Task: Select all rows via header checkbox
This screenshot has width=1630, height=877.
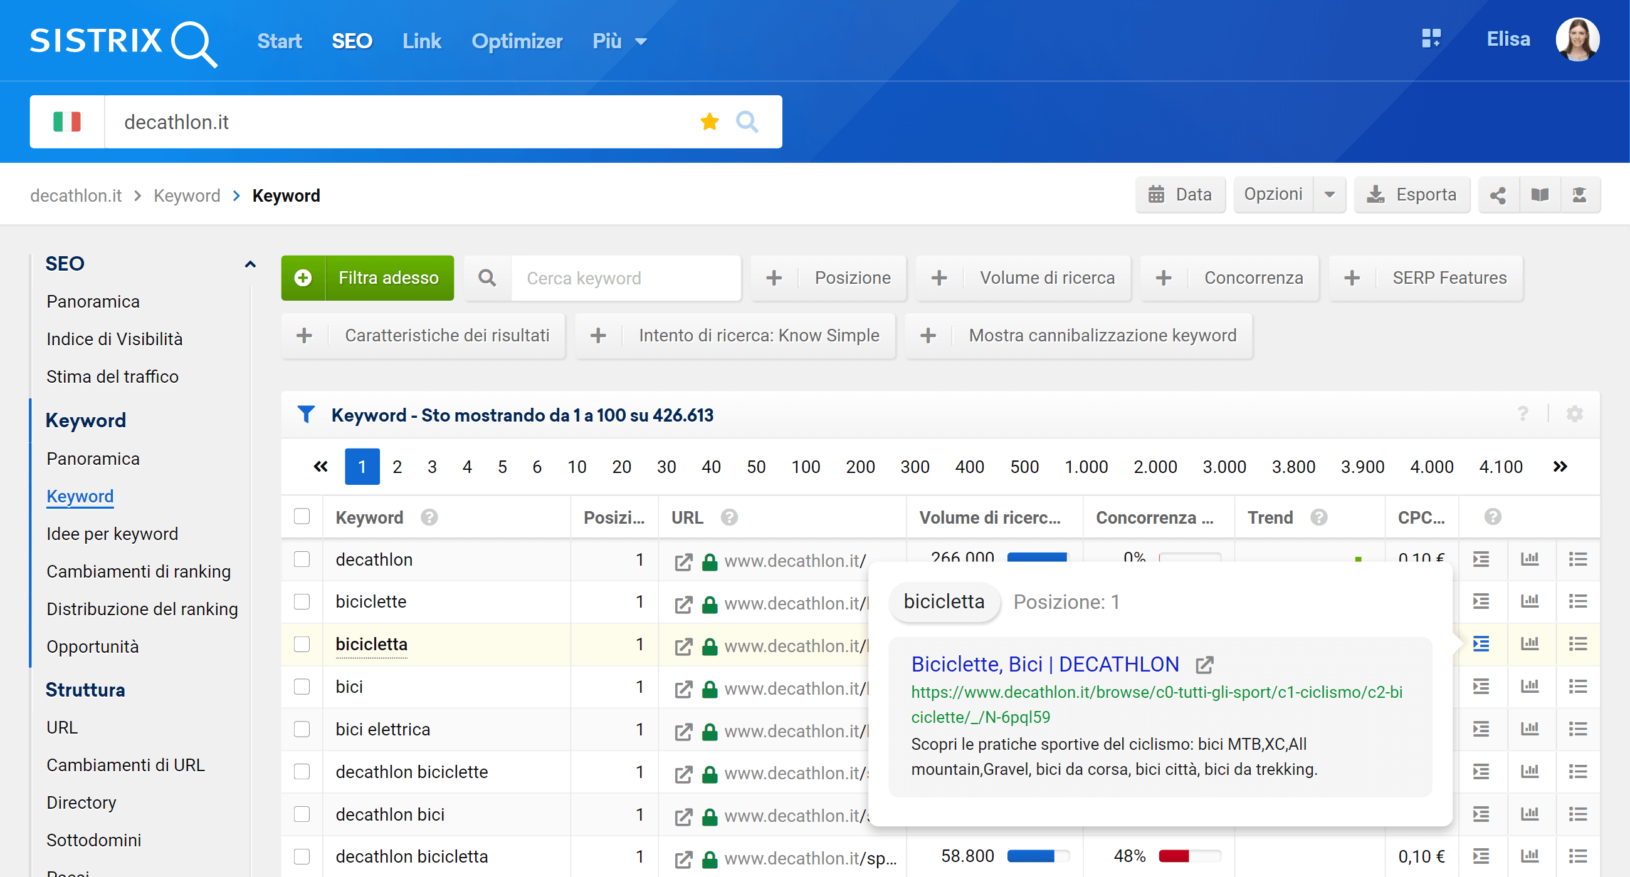Action: 302,517
